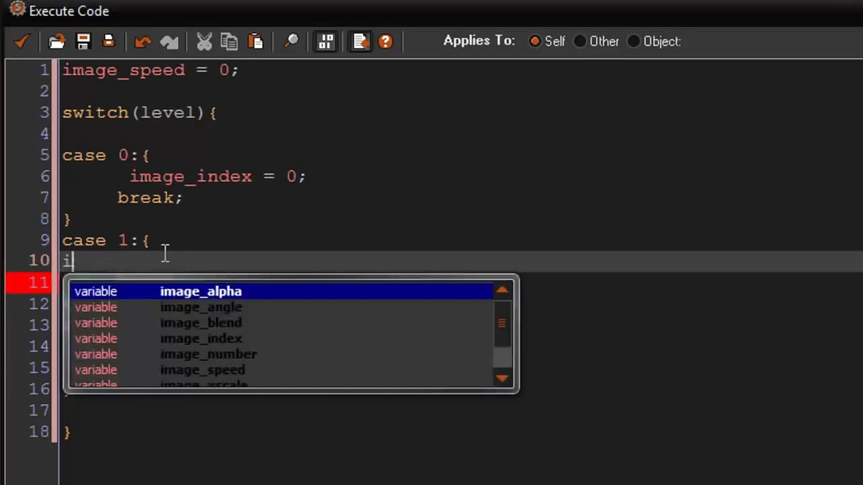Save code using the floppy disk icon

tap(84, 42)
